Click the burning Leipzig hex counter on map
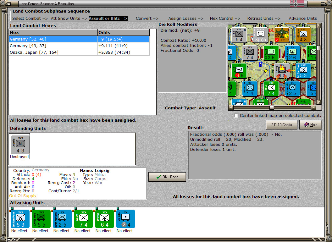The image size is (332, 242). tap(282, 71)
